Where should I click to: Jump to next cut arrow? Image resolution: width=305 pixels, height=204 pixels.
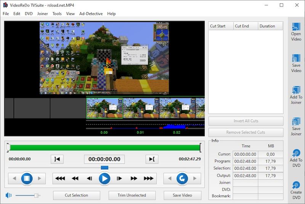195,179
